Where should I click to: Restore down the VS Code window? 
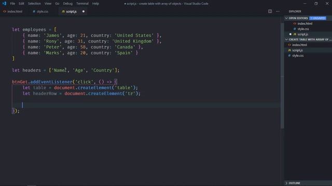click(316, 4)
